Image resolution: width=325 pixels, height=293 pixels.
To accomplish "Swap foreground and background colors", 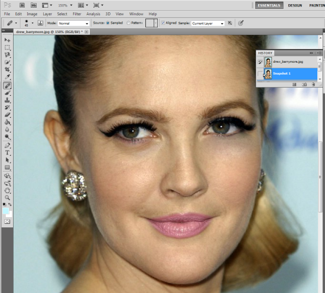I will 10,205.
